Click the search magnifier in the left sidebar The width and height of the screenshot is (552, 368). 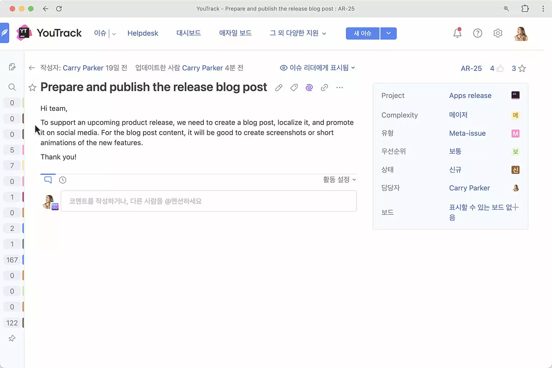tap(12, 87)
